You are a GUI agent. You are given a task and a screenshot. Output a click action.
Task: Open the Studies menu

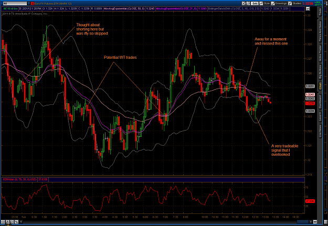pyautogui.click(x=295, y=3)
